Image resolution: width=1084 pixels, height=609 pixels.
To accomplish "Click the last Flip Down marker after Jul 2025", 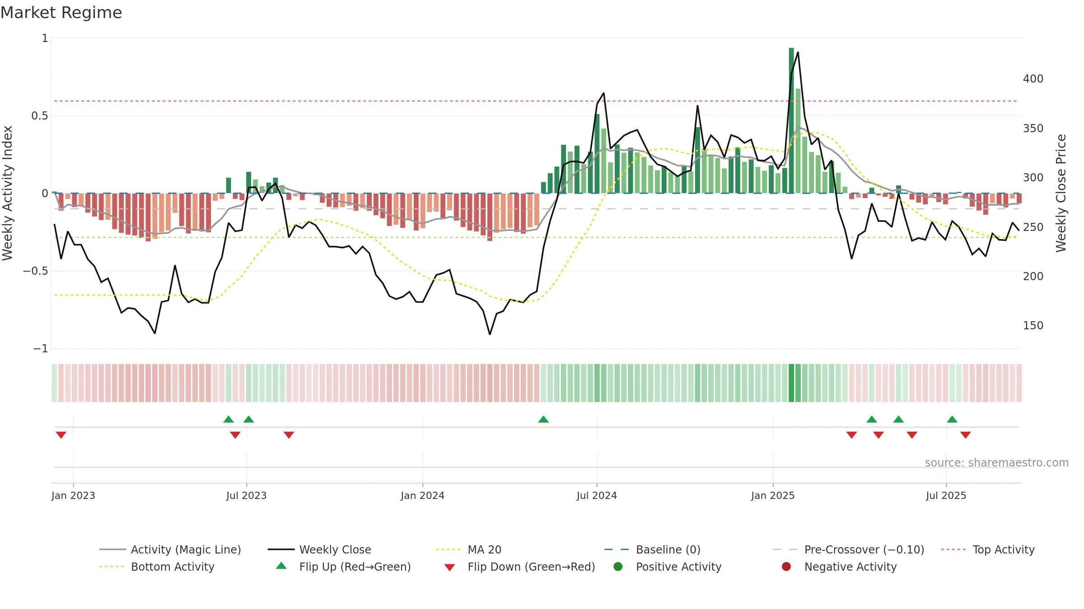I will tap(965, 435).
